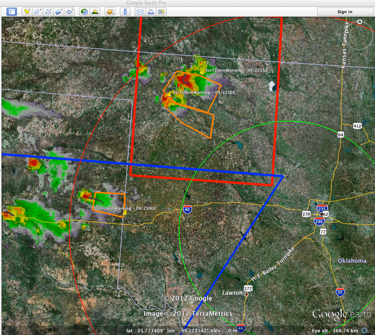Toggle the sidebar panel button
The width and height of the screenshot is (375, 335).
coord(11,12)
